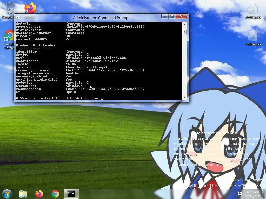
Task: Click the 'recoveryenabled' entry
Action: 31,76
